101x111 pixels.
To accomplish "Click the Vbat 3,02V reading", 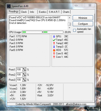I will [45, 95].
